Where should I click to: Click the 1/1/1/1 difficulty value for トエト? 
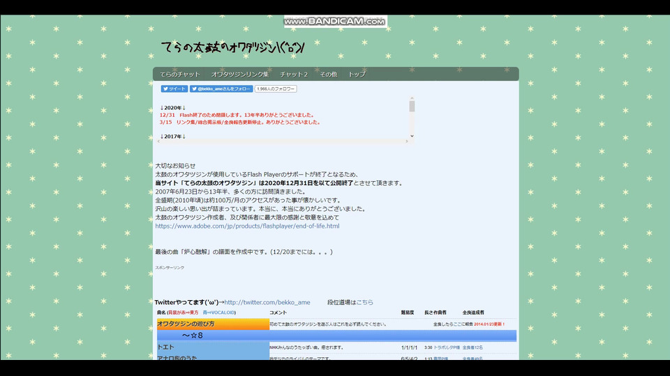click(410, 348)
